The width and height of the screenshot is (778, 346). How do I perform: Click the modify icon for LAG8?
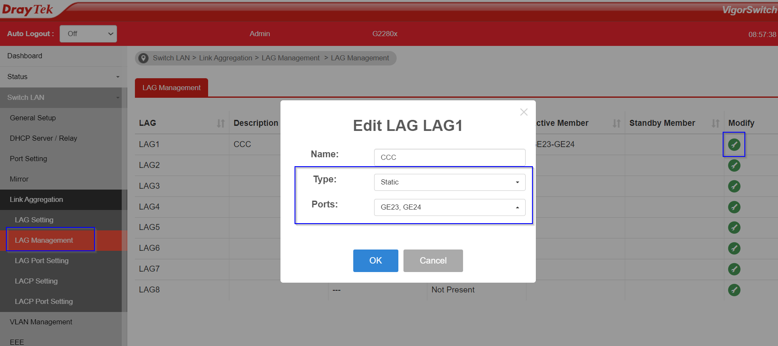(x=734, y=290)
